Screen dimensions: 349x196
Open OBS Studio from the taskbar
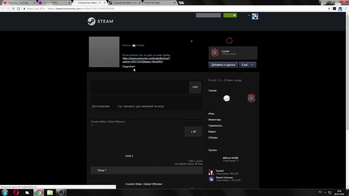[61, 192]
